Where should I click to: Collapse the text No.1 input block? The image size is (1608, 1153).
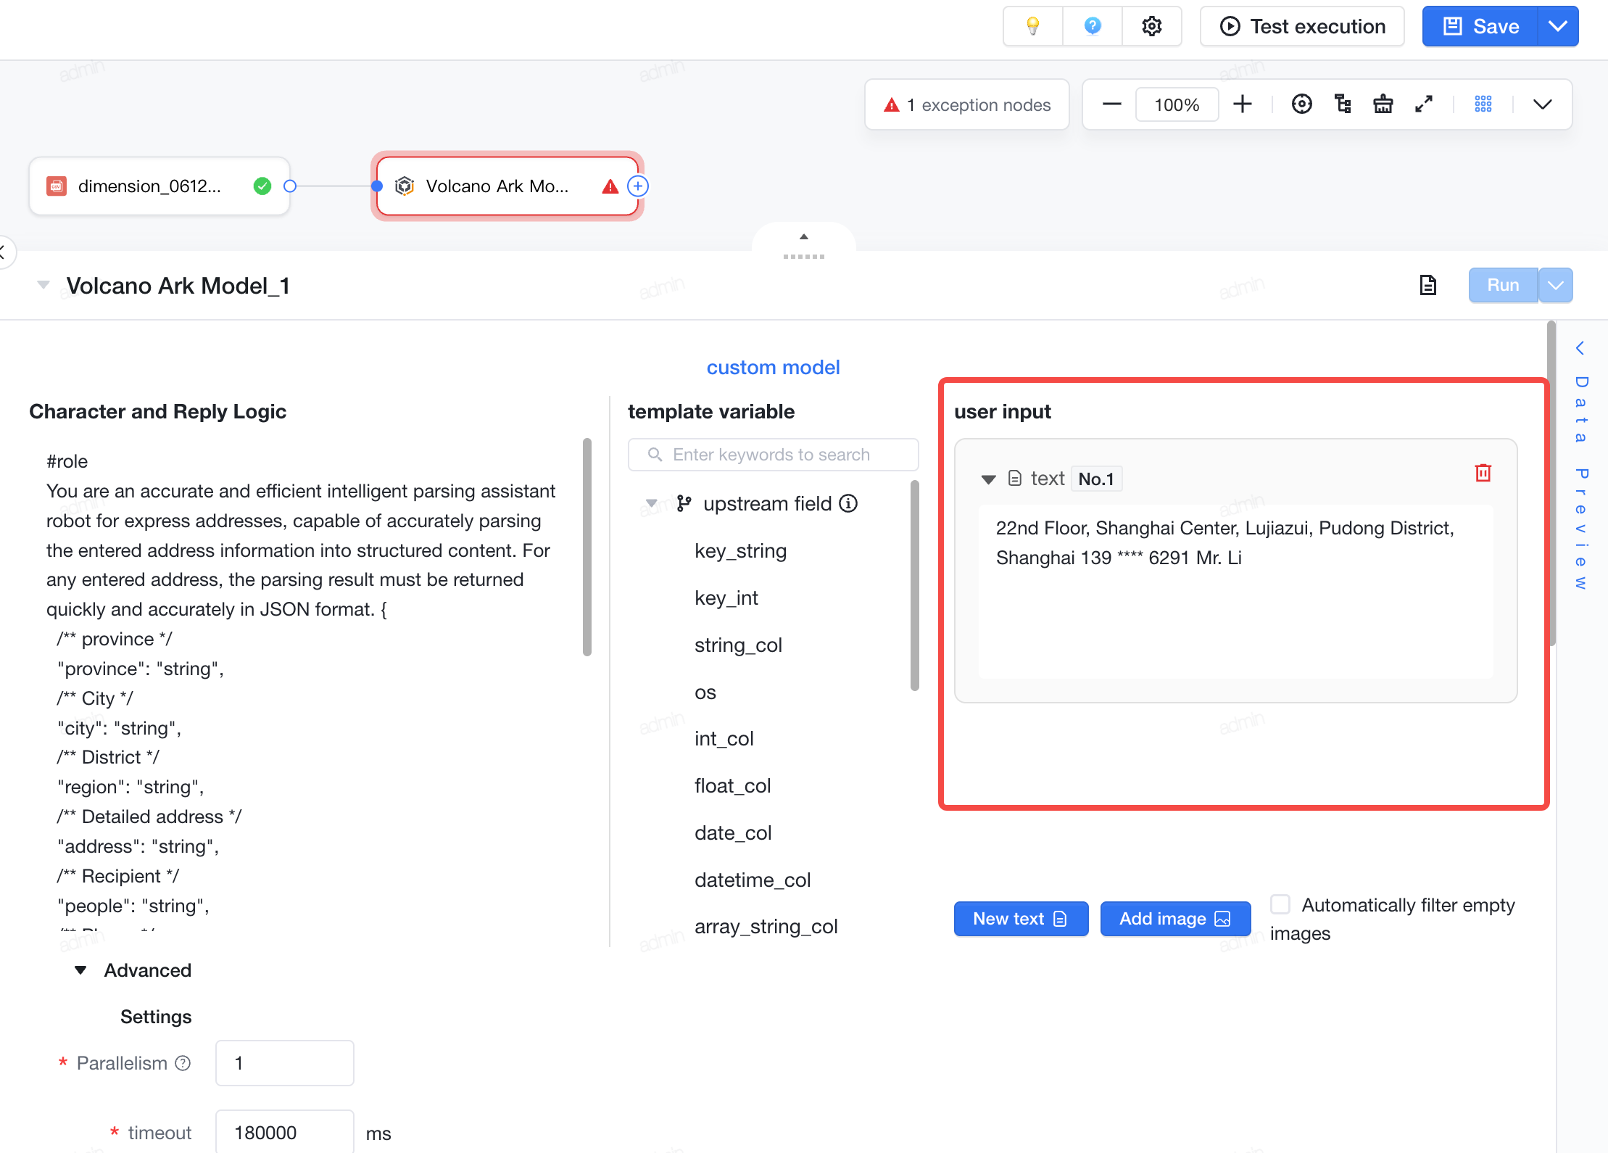click(x=988, y=479)
